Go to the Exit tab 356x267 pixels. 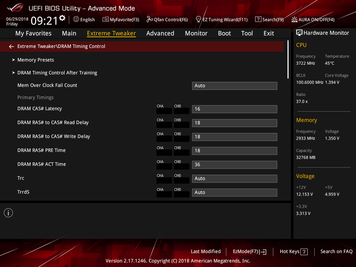269,33
